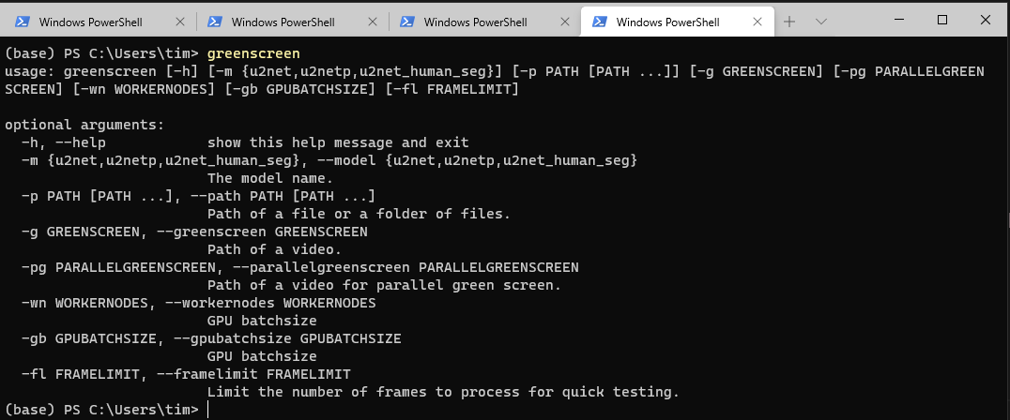
Task: Click at the bottom command prompt cursor
Action: click(209, 410)
